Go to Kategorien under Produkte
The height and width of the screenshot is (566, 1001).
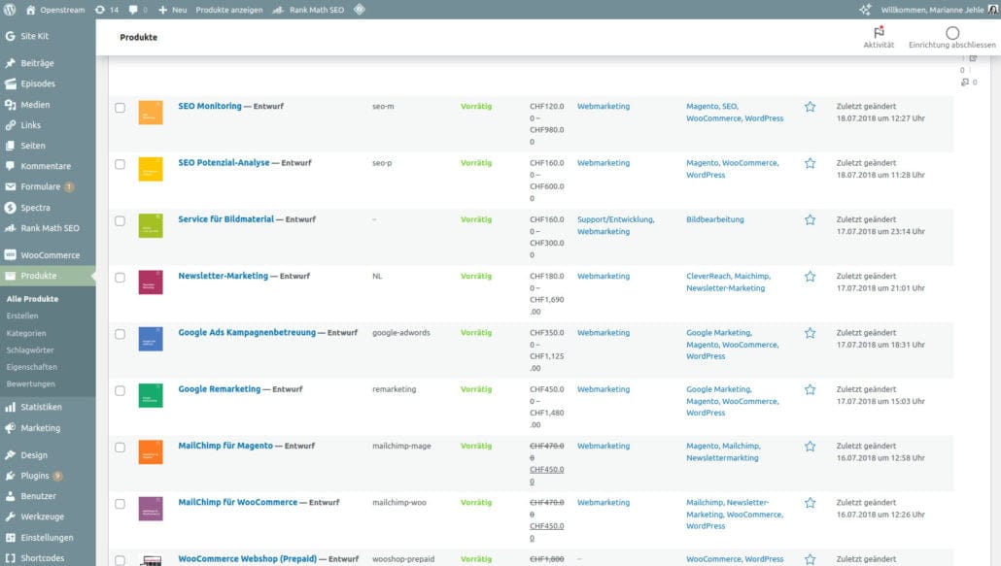pos(25,333)
